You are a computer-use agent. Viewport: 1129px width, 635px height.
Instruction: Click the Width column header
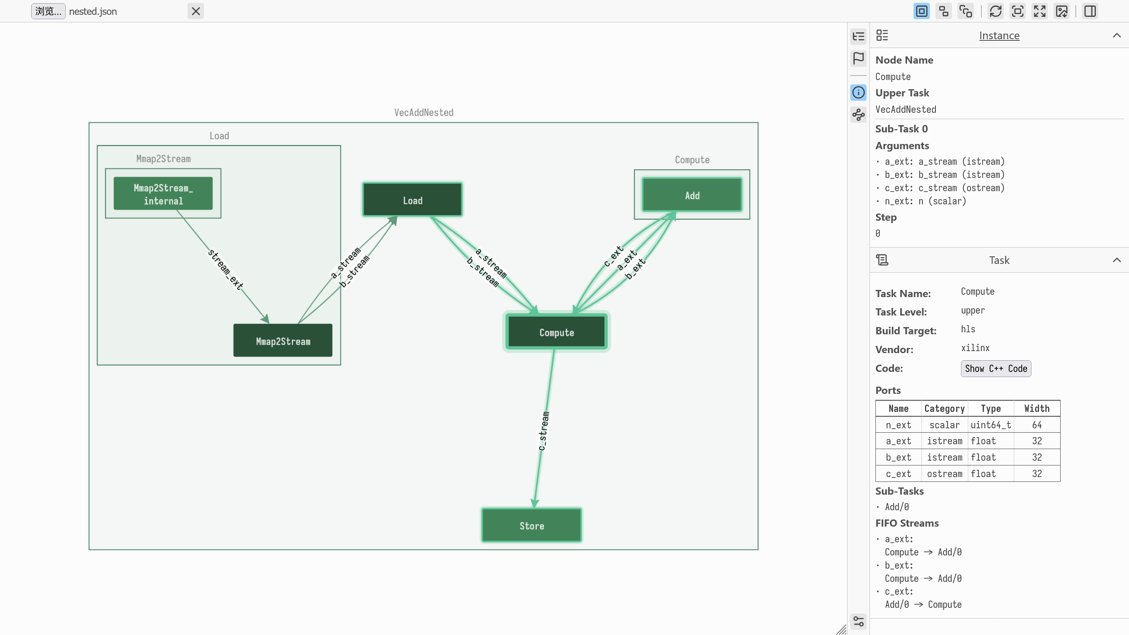1037,408
